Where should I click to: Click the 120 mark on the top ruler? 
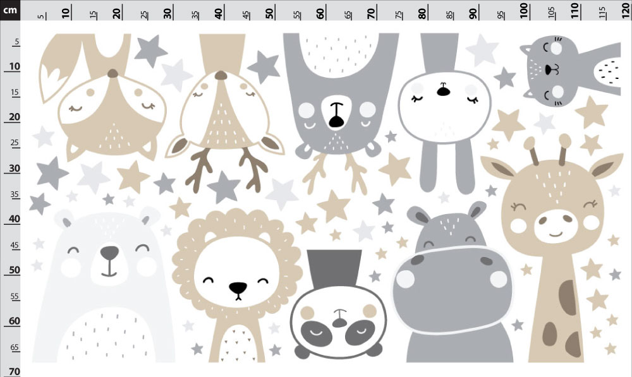click(x=626, y=11)
